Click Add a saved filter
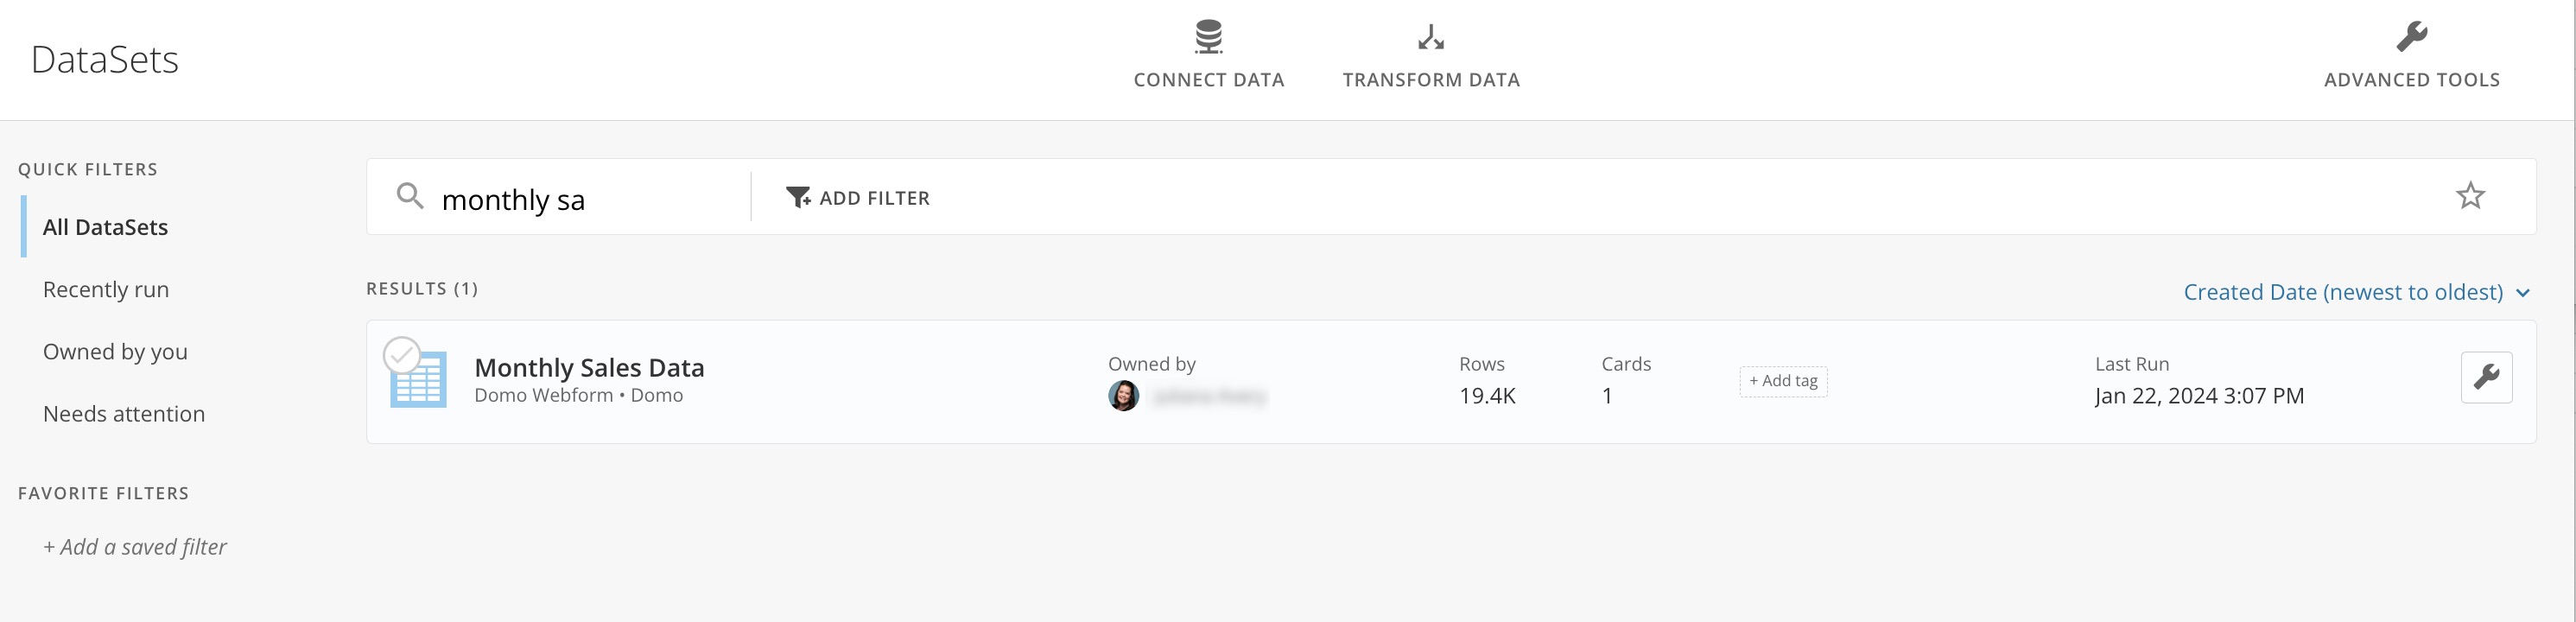The width and height of the screenshot is (2576, 622). 134,547
